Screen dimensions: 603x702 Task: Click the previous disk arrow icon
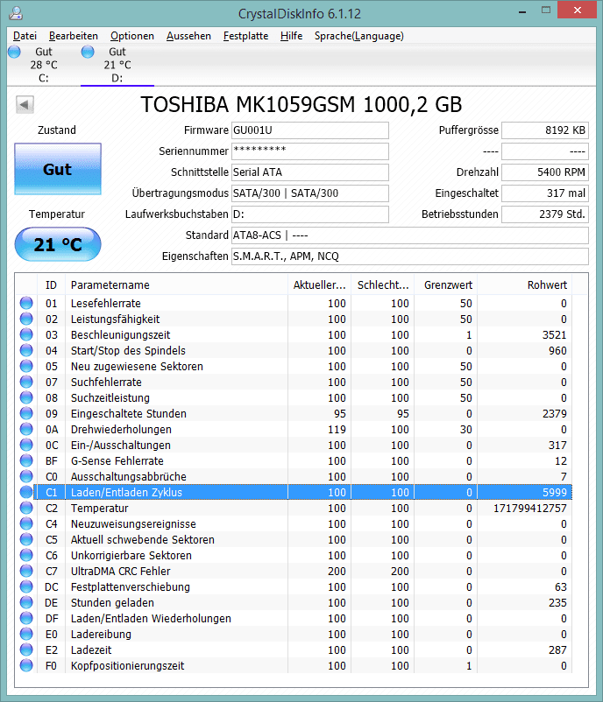pos(25,105)
